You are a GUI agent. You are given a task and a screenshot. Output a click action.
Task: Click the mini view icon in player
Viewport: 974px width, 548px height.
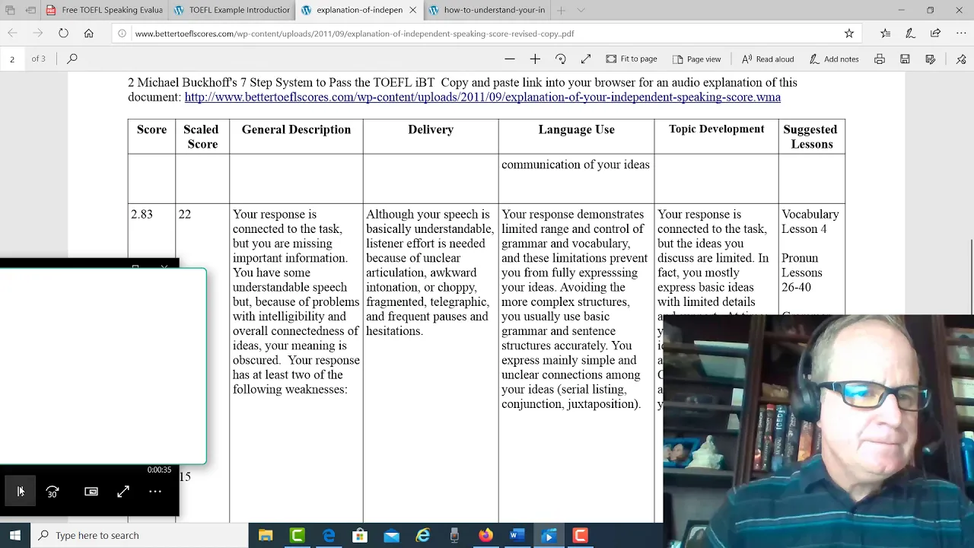click(x=91, y=492)
